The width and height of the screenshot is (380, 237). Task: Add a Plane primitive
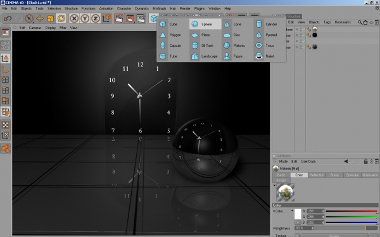pos(205,35)
